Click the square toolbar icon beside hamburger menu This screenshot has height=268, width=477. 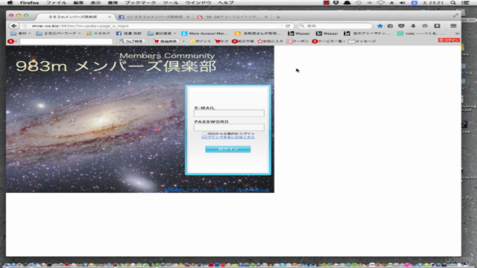point(437,26)
